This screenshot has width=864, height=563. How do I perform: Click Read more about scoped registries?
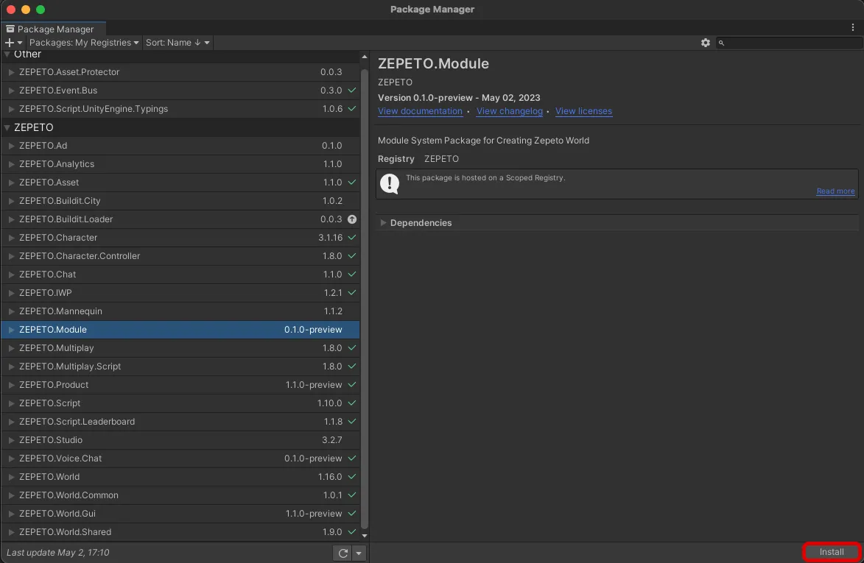click(835, 191)
